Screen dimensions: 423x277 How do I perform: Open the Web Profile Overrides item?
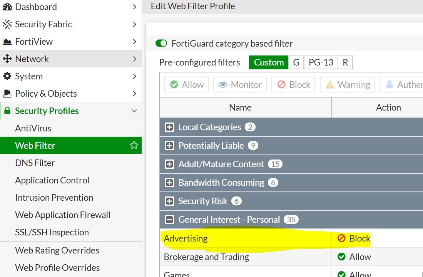71,267
